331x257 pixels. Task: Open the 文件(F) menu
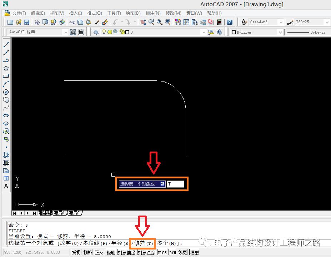click(19, 13)
